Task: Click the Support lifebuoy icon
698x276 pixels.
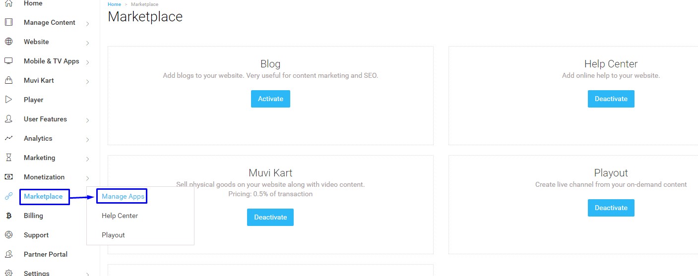Action: 8,235
